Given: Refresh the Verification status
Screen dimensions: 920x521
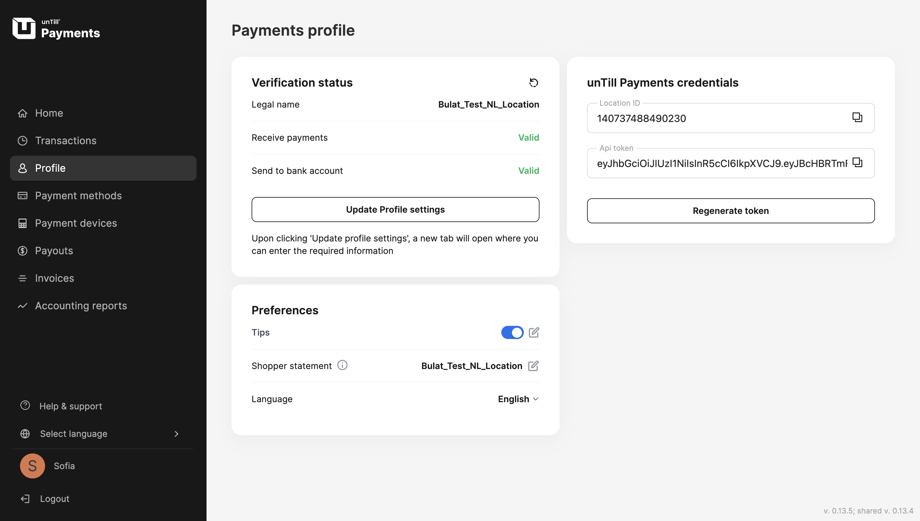Looking at the screenshot, I should (x=534, y=83).
